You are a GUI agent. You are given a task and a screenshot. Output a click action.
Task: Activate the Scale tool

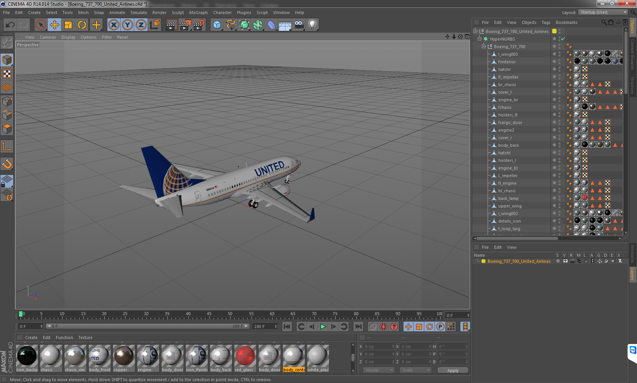pos(68,25)
